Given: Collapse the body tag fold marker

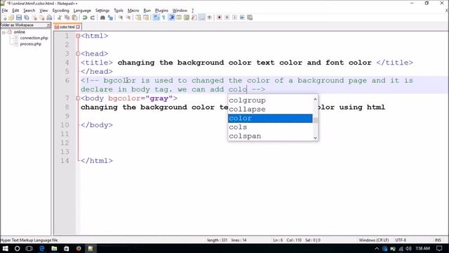Looking at the screenshot, I should [78, 98].
